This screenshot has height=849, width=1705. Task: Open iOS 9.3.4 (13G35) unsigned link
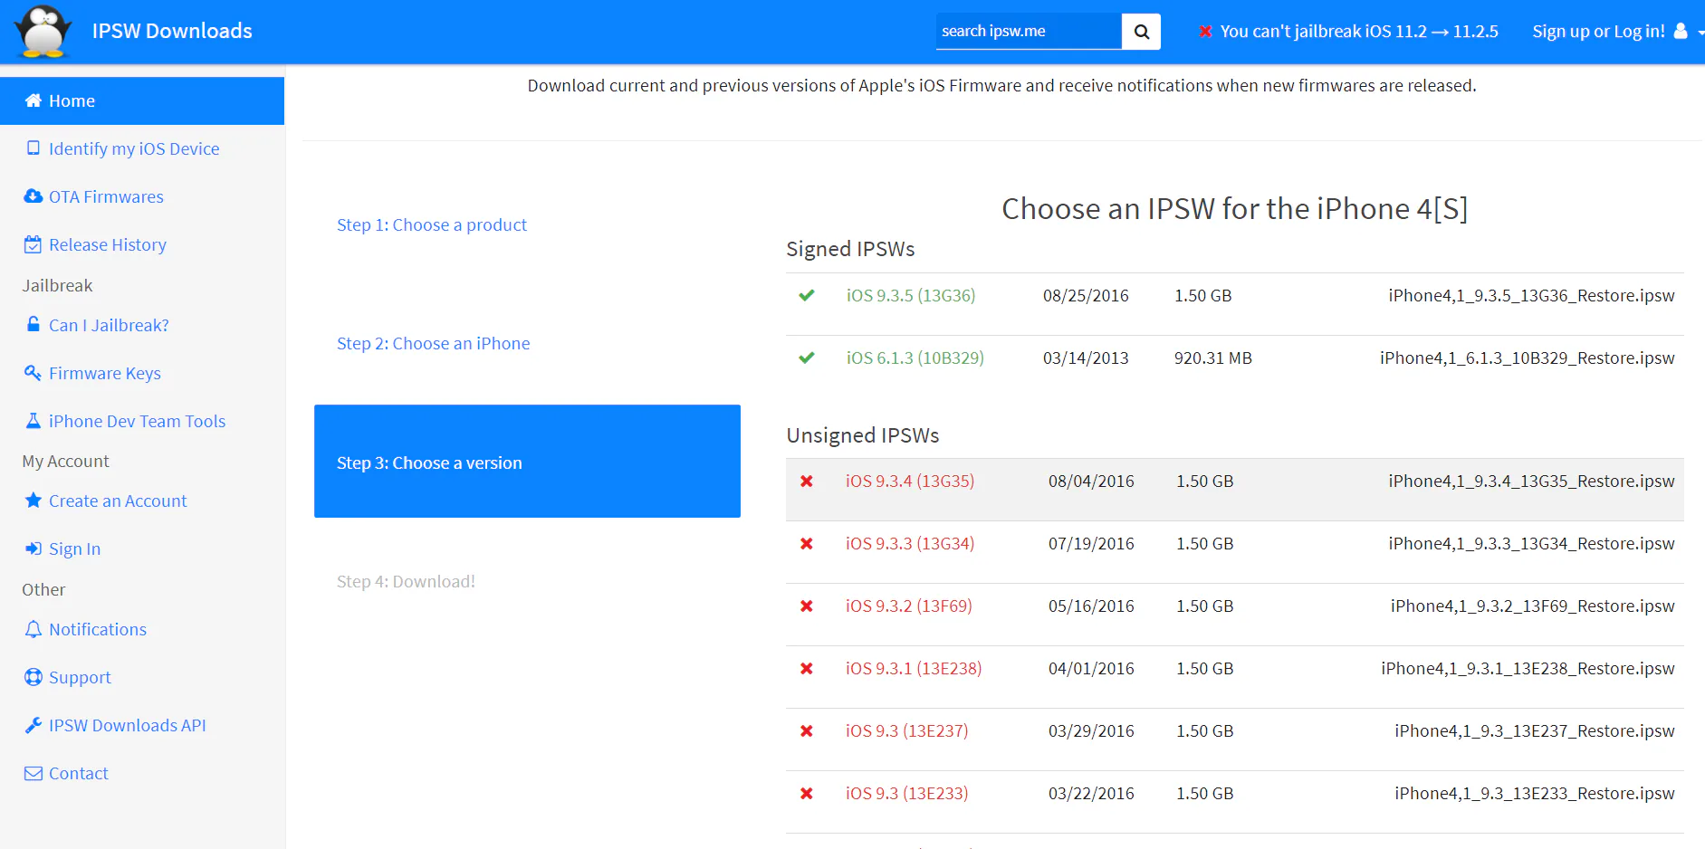[x=910, y=481]
